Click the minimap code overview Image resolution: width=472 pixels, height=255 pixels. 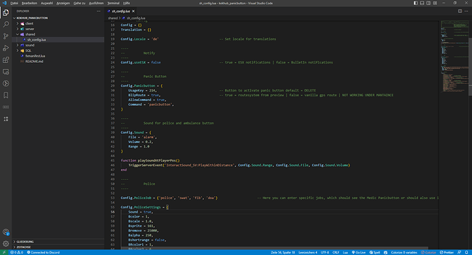(x=454, y=57)
